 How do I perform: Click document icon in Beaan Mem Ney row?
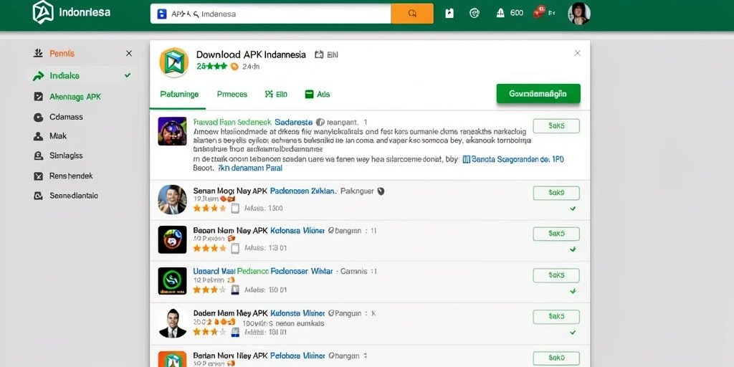(x=235, y=249)
